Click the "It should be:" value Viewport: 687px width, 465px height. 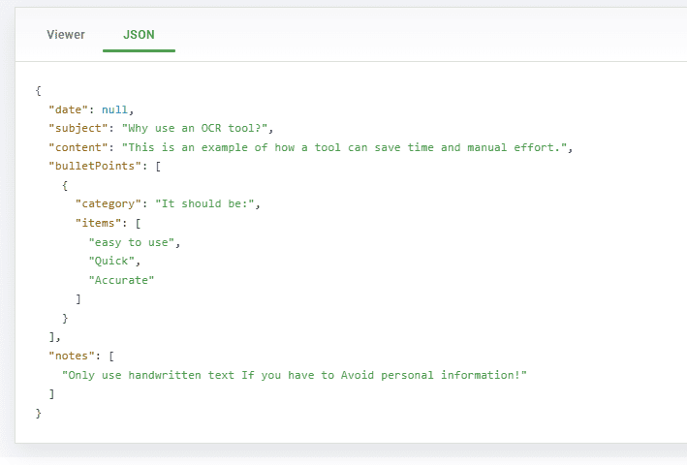pos(207,204)
